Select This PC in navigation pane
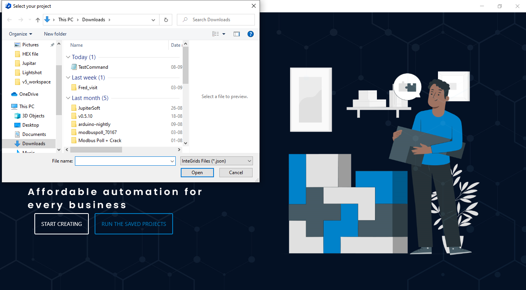Screen dimensions: 526x290 [x=27, y=107]
